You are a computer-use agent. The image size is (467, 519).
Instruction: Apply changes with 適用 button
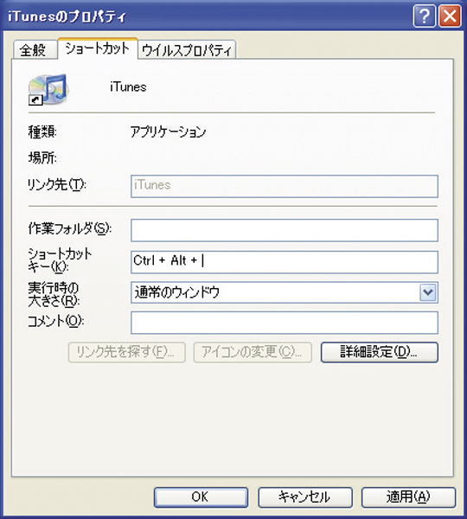pyautogui.click(x=408, y=497)
